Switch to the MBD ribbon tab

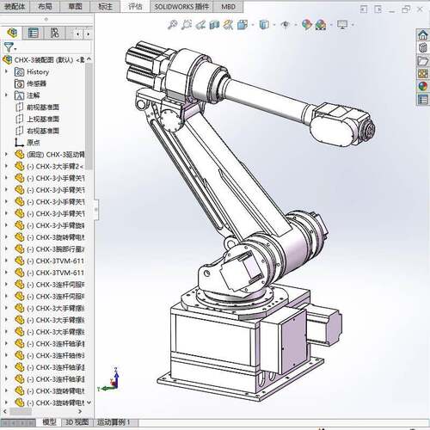click(x=228, y=7)
